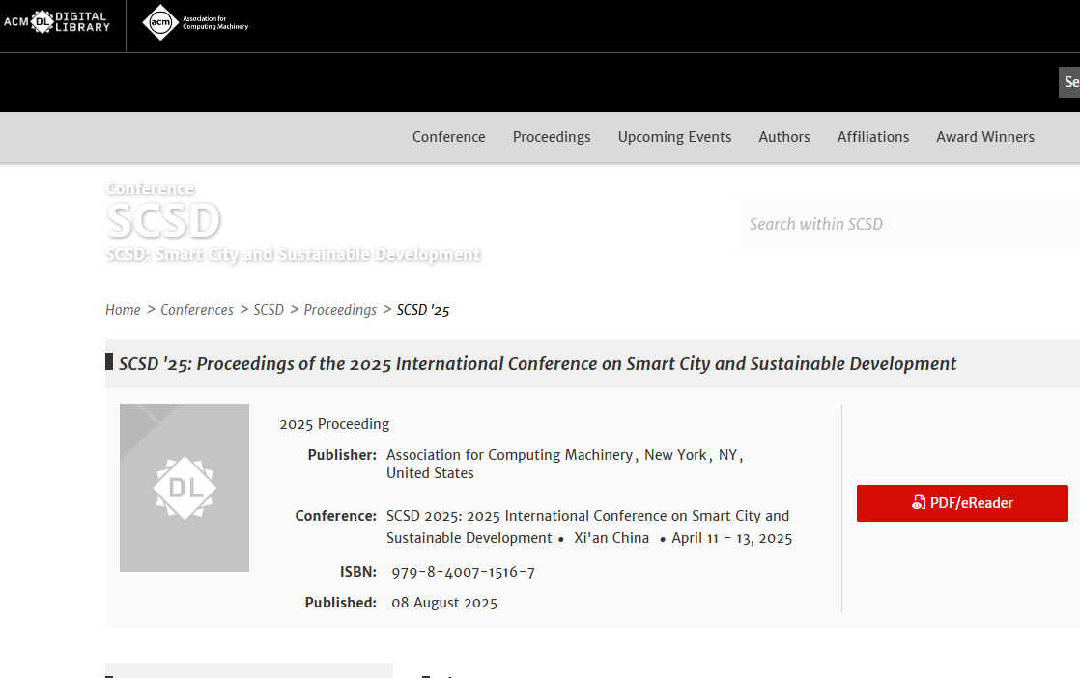Click the DL proceedings cover thumbnail
The image size is (1080, 678).
click(185, 488)
